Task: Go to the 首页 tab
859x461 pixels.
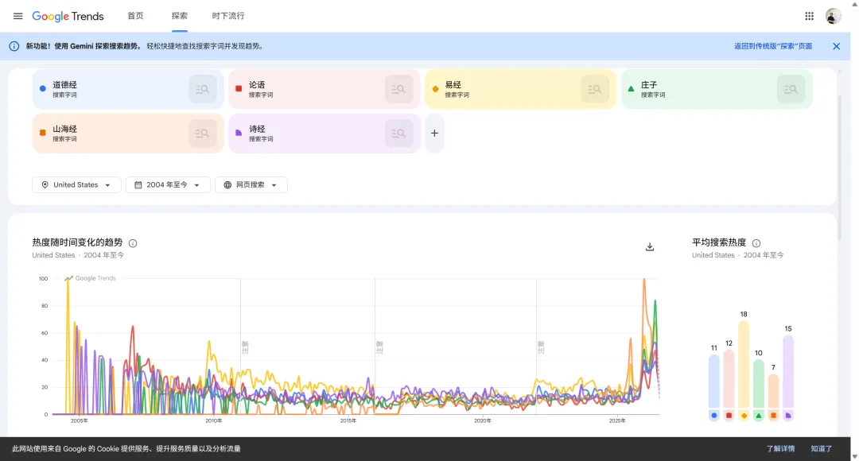Action: pyautogui.click(x=135, y=16)
